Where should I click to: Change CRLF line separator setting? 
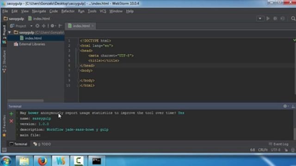[263, 150]
